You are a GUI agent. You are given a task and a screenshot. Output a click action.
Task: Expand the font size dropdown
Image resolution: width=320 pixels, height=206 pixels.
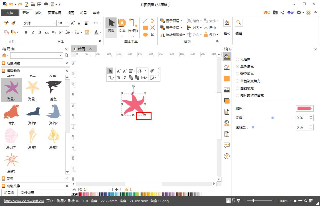(x=67, y=23)
